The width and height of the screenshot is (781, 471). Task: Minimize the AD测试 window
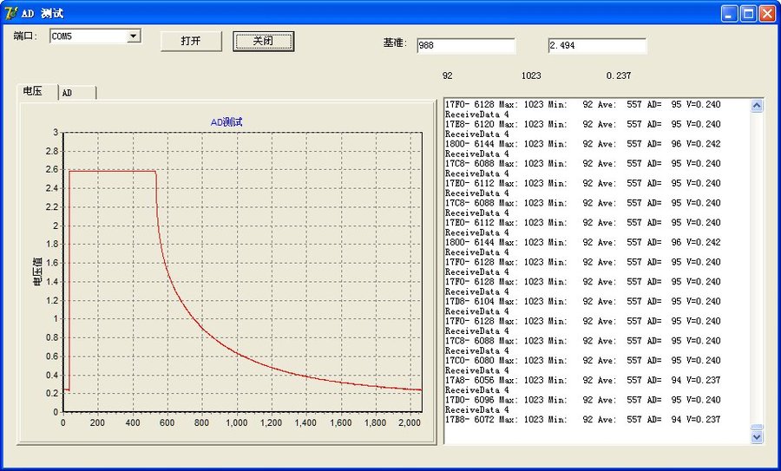coord(730,13)
